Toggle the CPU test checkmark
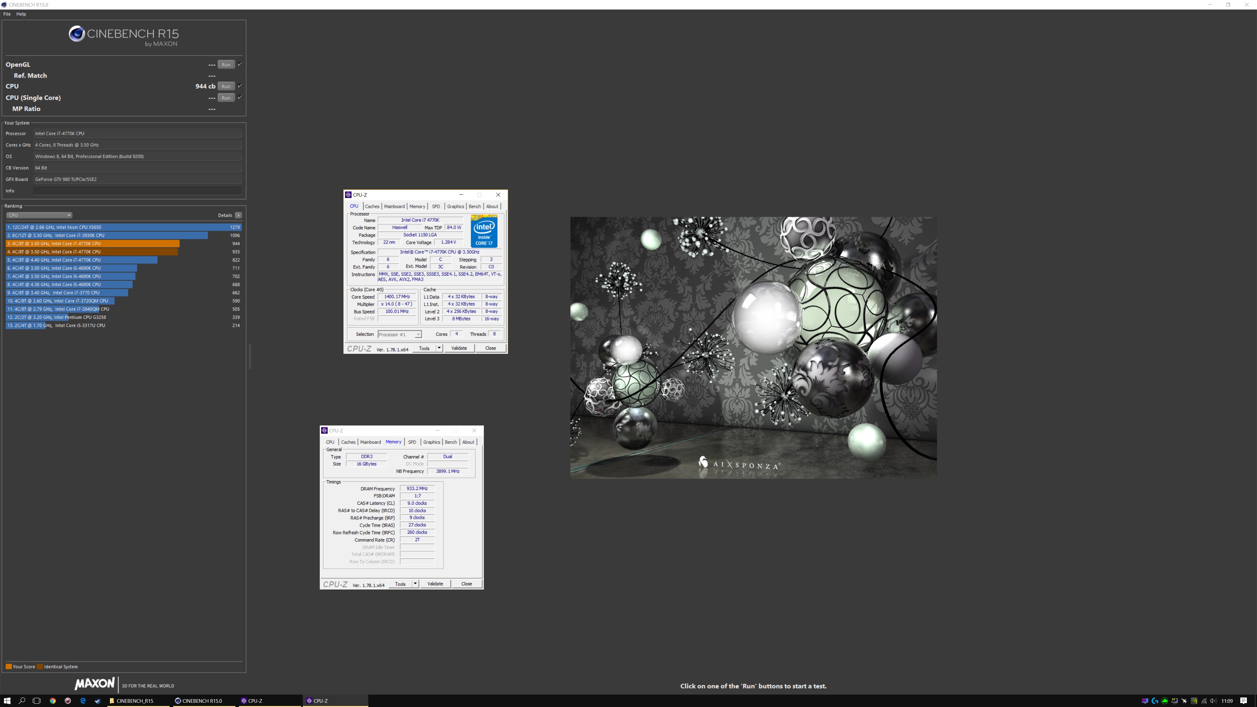The width and height of the screenshot is (1257, 707). coord(240,86)
